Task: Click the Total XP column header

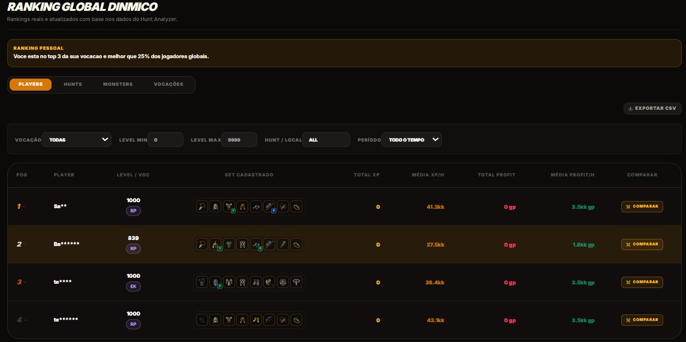Action: tap(366, 175)
